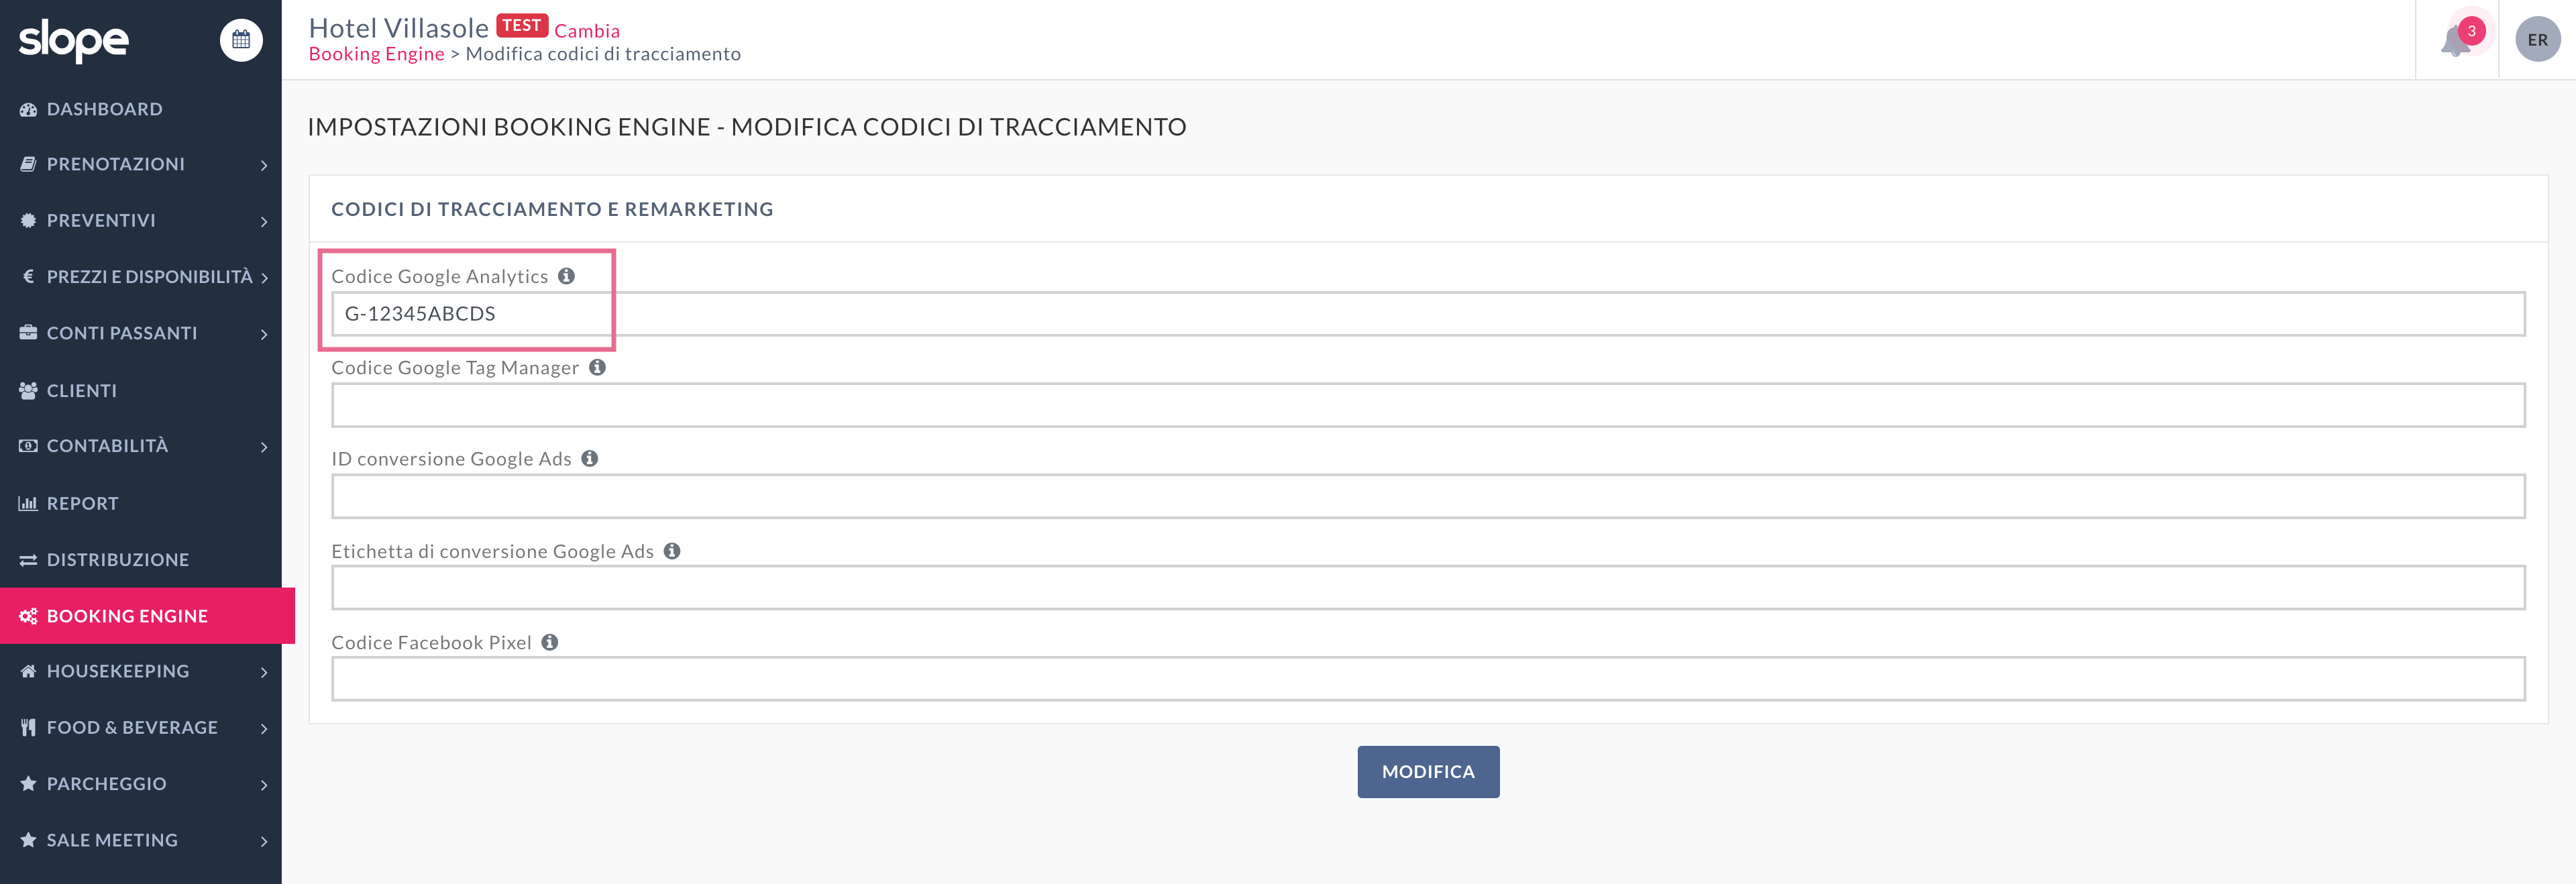Show info tooltip for Codice Facebook Pixel
Image resolution: width=2576 pixels, height=884 pixels.
[550, 642]
